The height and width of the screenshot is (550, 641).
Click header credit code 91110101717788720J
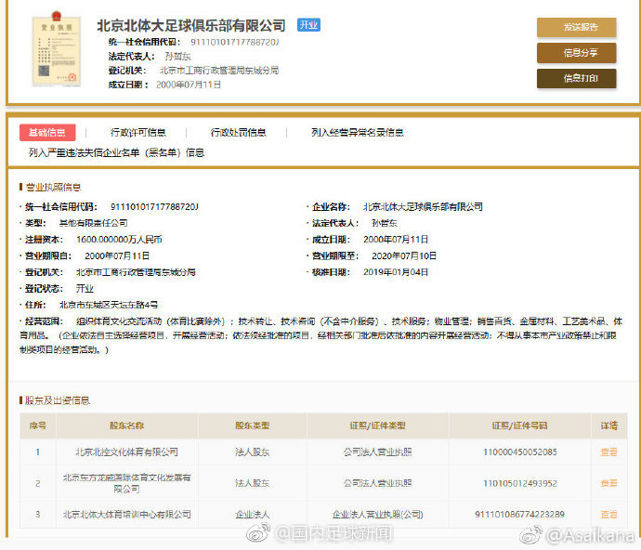coord(235,42)
